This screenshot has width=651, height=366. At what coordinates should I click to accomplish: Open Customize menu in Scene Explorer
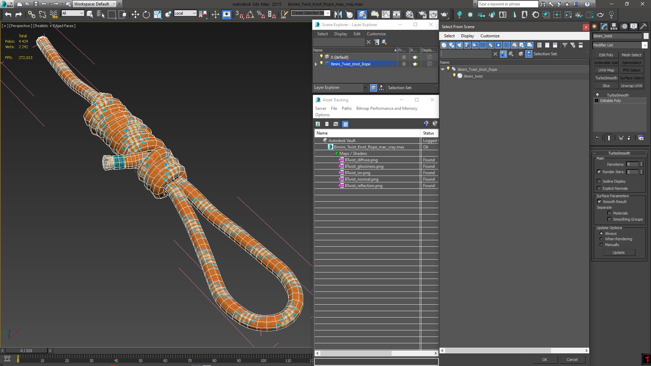coord(376,34)
